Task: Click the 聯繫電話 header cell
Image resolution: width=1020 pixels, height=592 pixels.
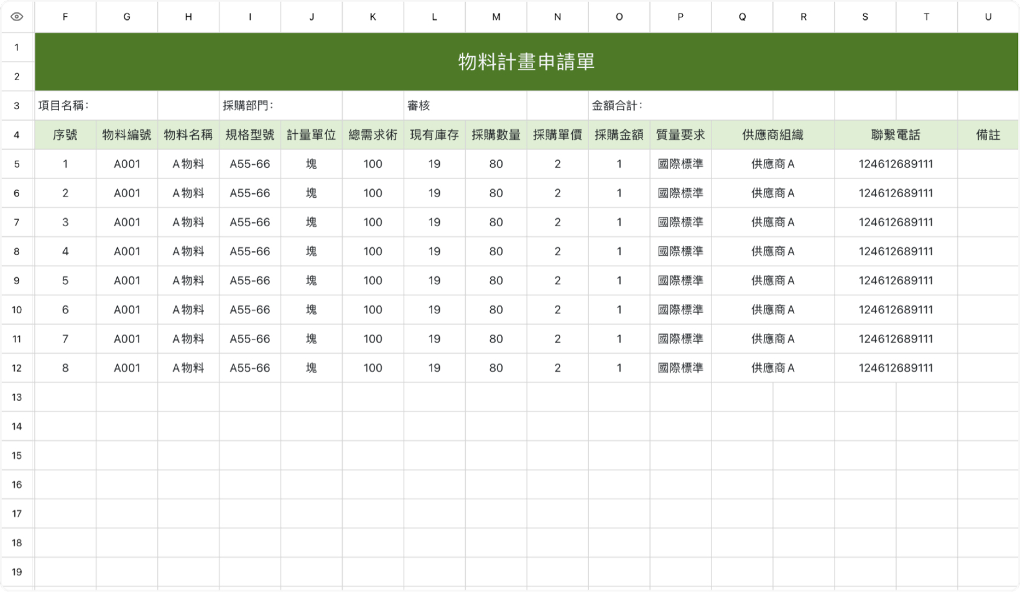Action: (x=896, y=135)
